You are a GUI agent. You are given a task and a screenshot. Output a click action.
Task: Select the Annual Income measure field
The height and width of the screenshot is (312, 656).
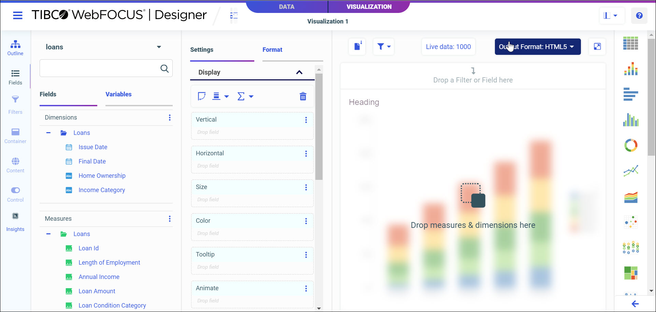pos(99,277)
